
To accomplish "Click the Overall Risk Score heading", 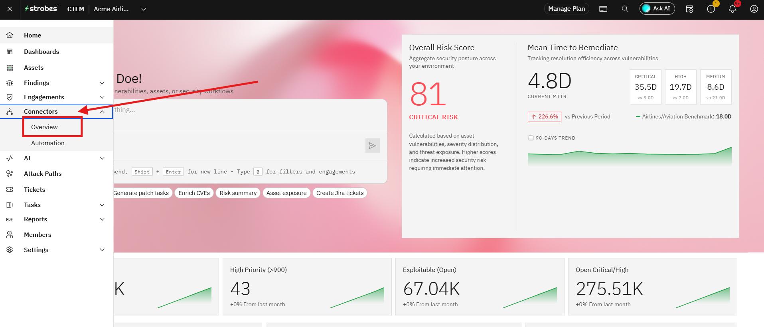I will tap(442, 47).
